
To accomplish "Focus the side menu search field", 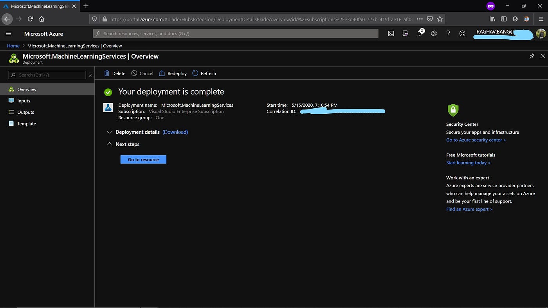I will coord(47,75).
